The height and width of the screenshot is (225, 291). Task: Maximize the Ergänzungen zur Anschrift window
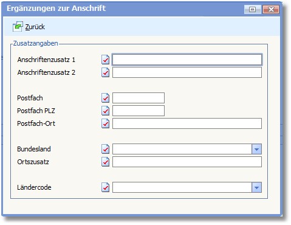click(x=252, y=9)
